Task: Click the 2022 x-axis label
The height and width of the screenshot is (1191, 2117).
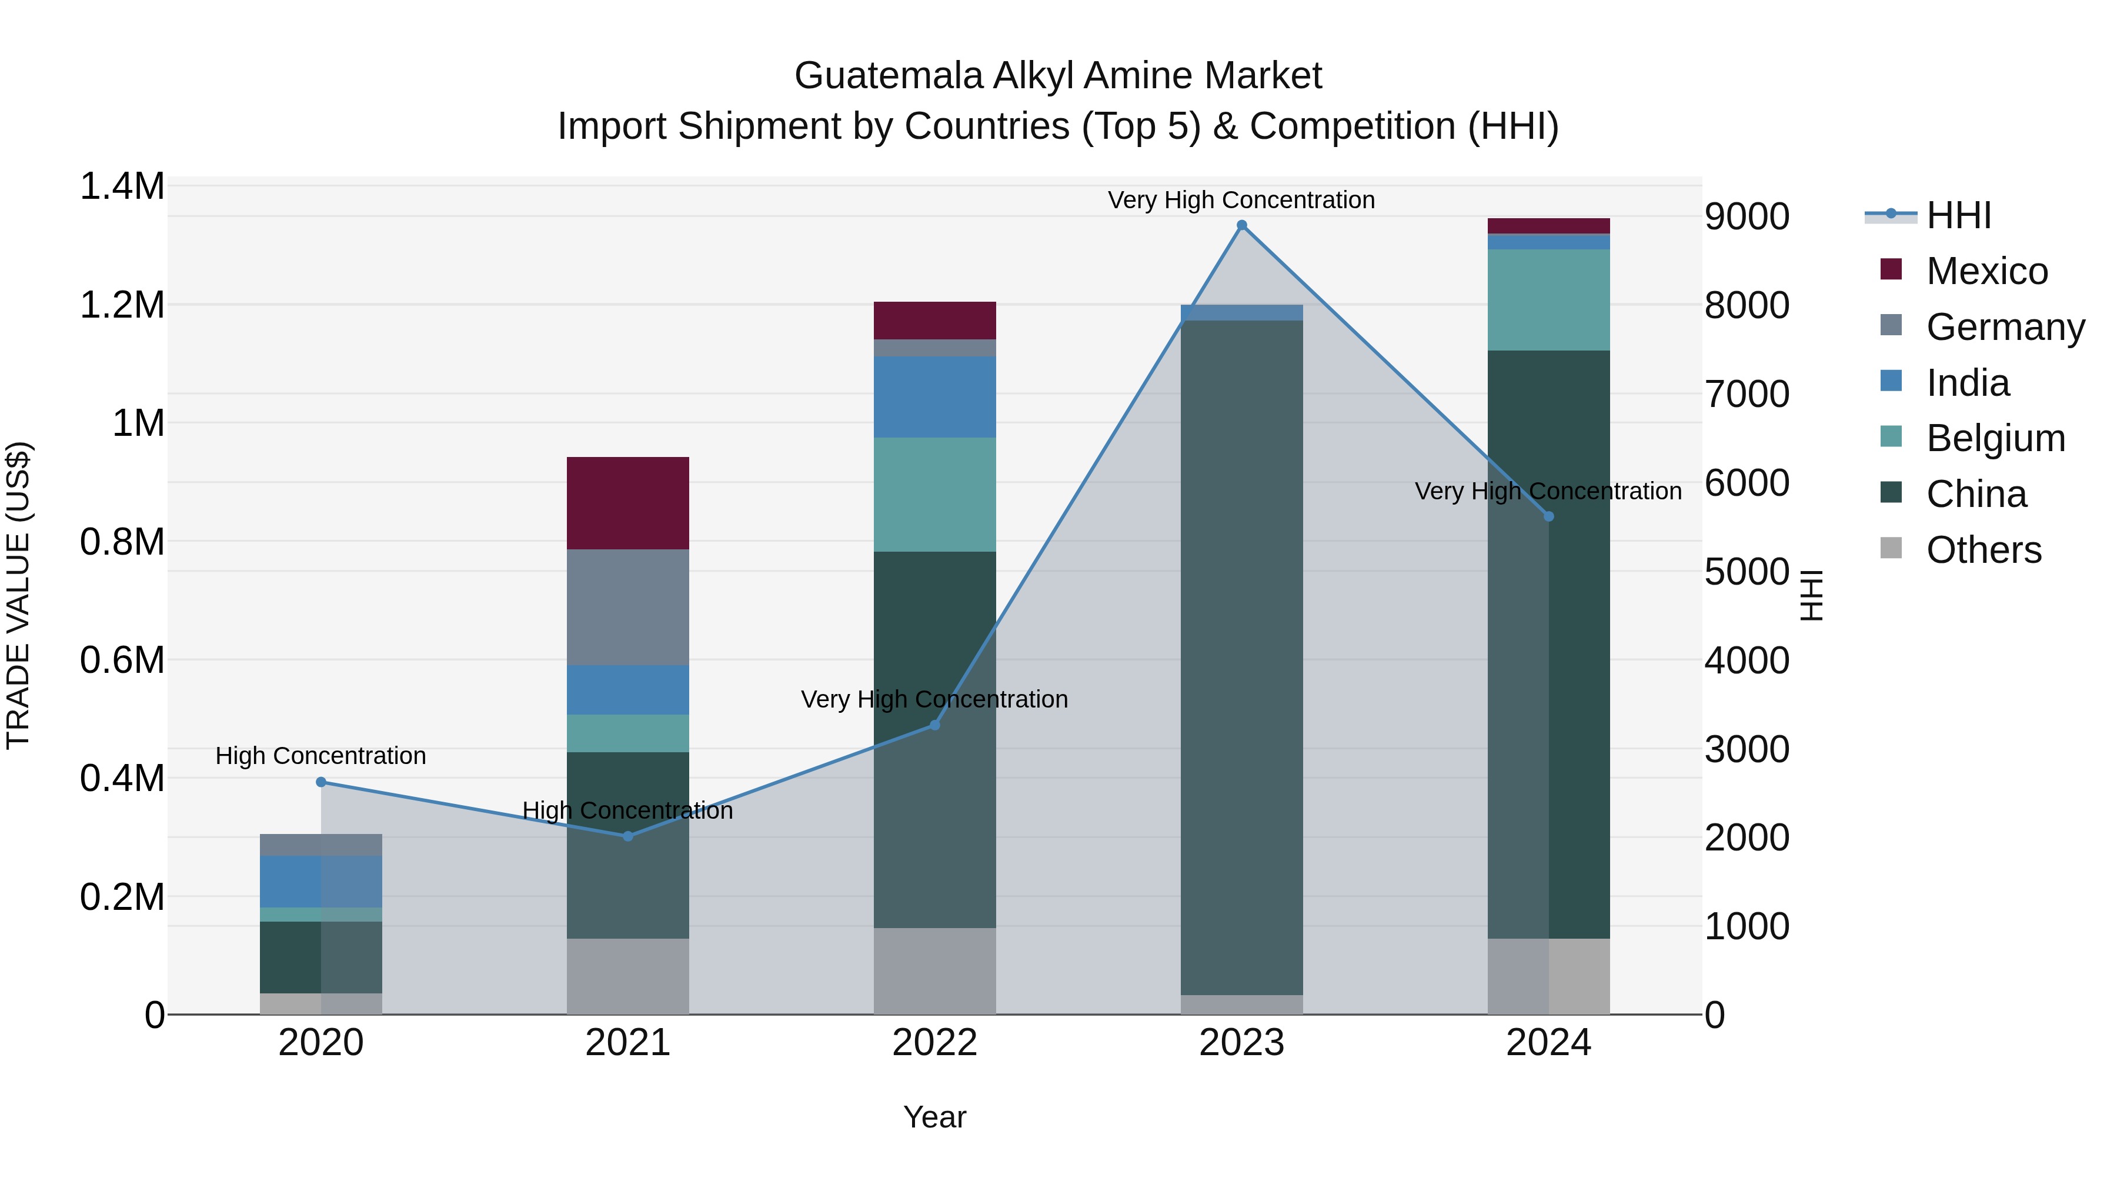Action: [x=934, y=1043]
